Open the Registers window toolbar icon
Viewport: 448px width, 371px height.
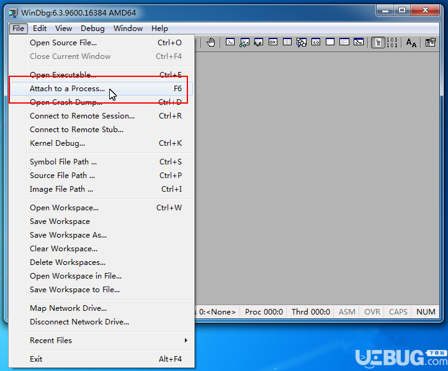273,42
